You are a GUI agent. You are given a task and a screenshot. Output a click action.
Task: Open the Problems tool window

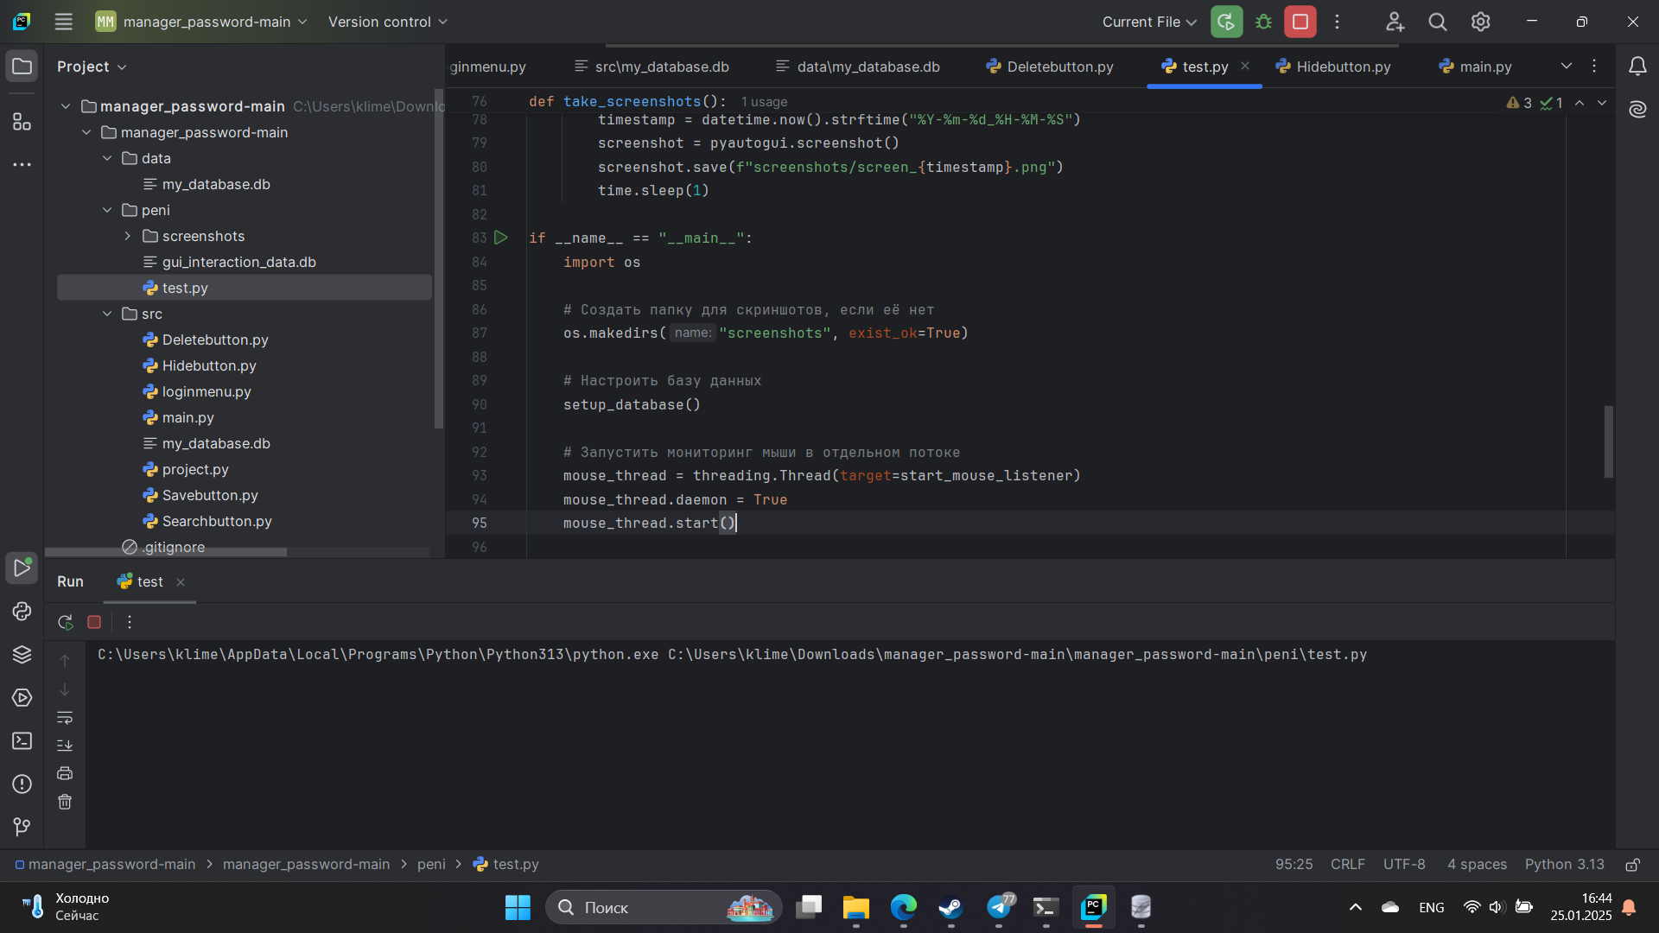click(22, 784)
